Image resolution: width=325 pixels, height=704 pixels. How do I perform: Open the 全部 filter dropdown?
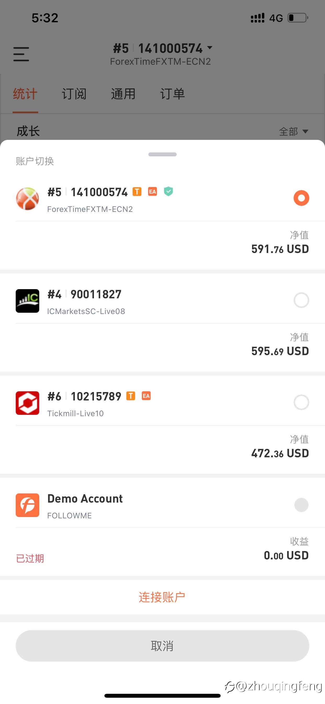(294, 131)
